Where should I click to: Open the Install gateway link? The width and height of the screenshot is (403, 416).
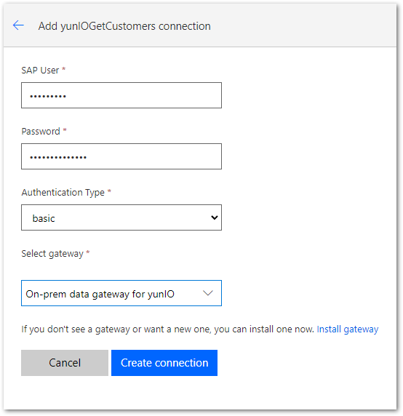click(x=348, y=329)
